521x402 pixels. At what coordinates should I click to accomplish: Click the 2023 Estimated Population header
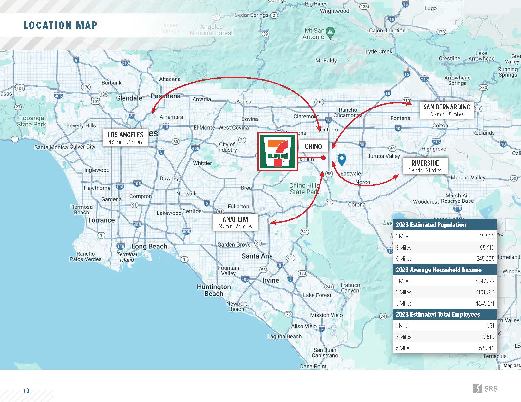coord(445,225)
